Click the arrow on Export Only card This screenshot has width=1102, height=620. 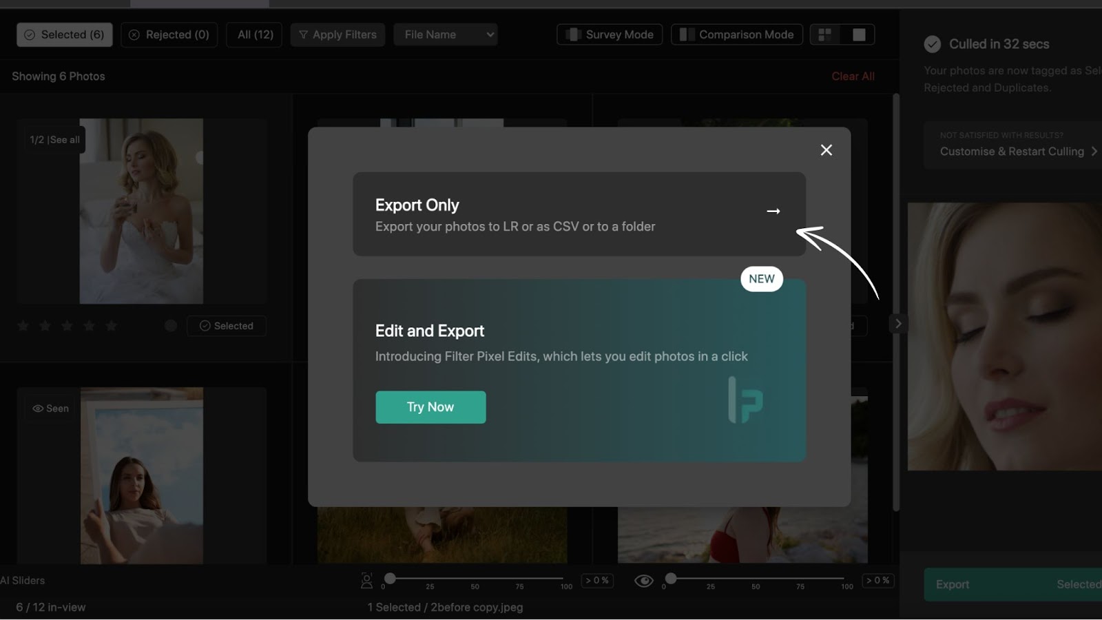tap(773, 211)
